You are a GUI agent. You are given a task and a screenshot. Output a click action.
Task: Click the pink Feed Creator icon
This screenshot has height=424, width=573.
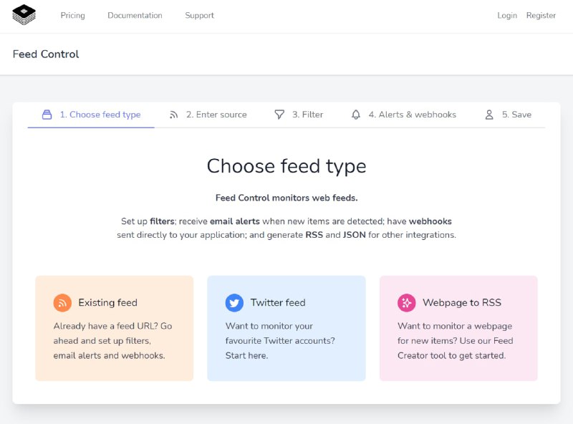pyautogui.click(x=406, y=302)
